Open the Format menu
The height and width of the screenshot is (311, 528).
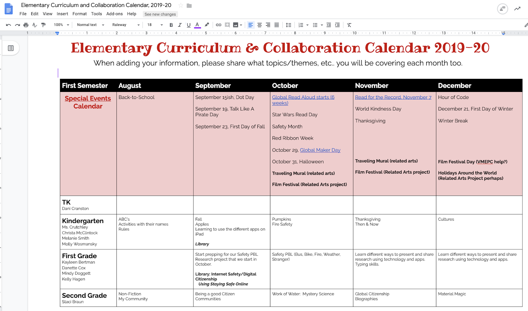[x=79, y=14]
